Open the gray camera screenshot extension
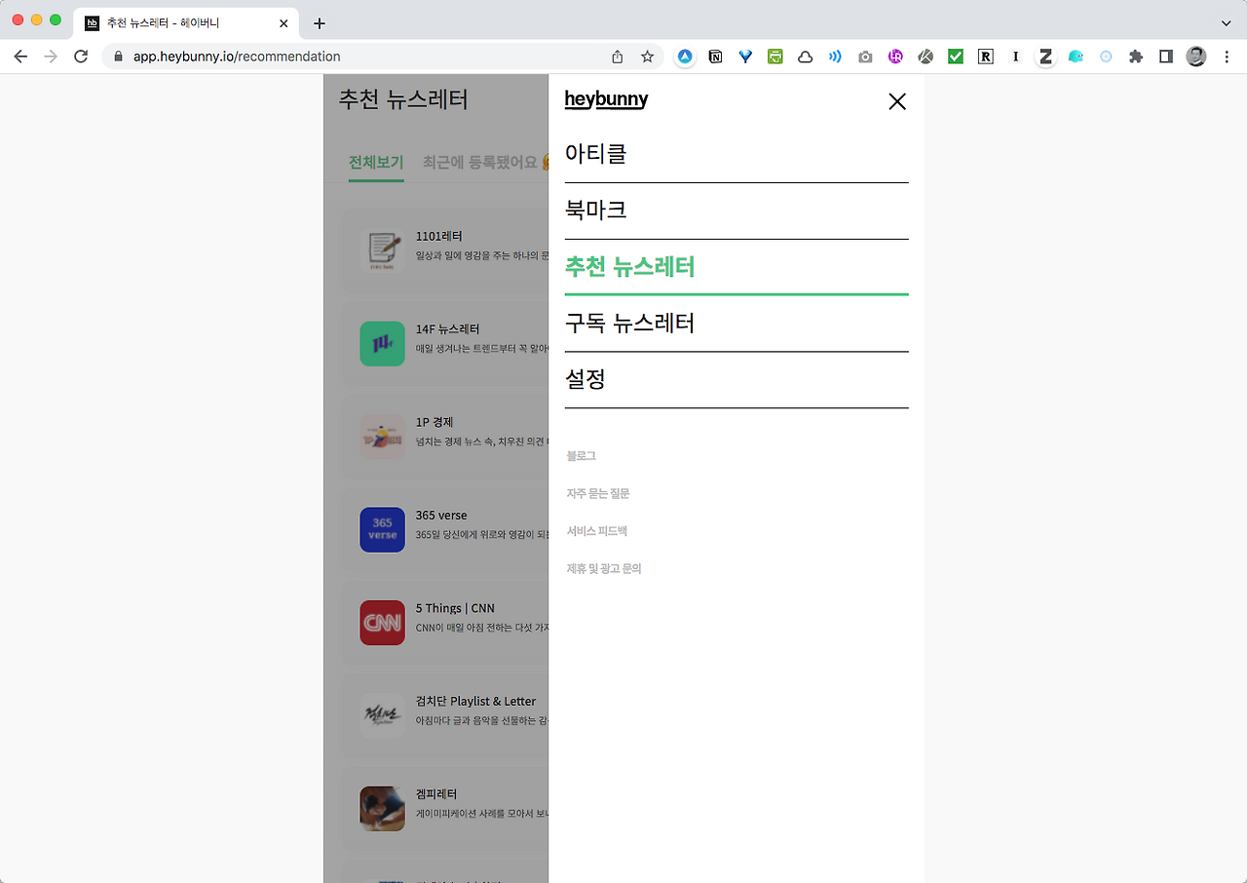 (x=865, y=57)
